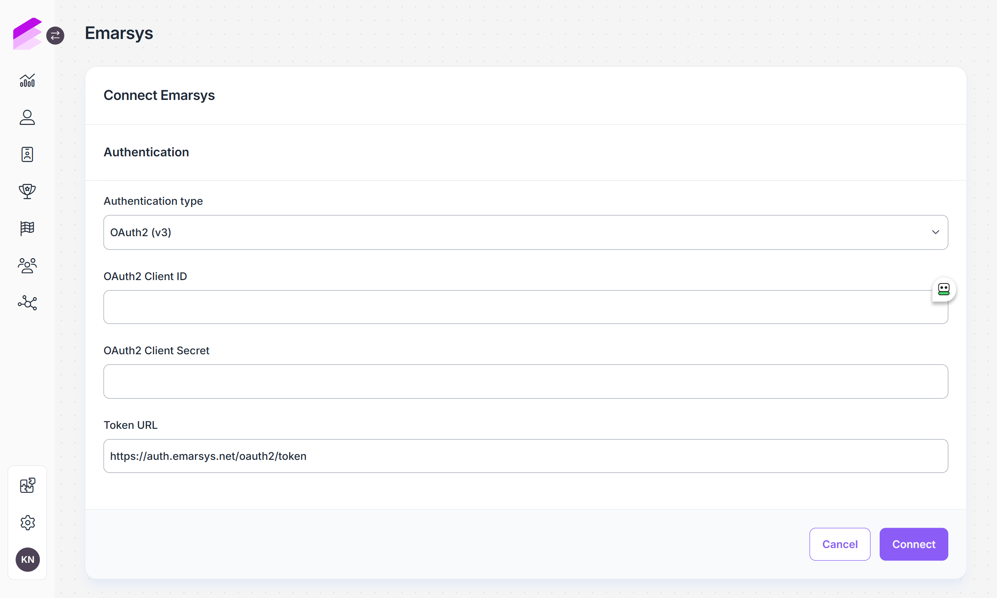
Task: Open the network nodes sidebar icon
Action: click(27, 303)
